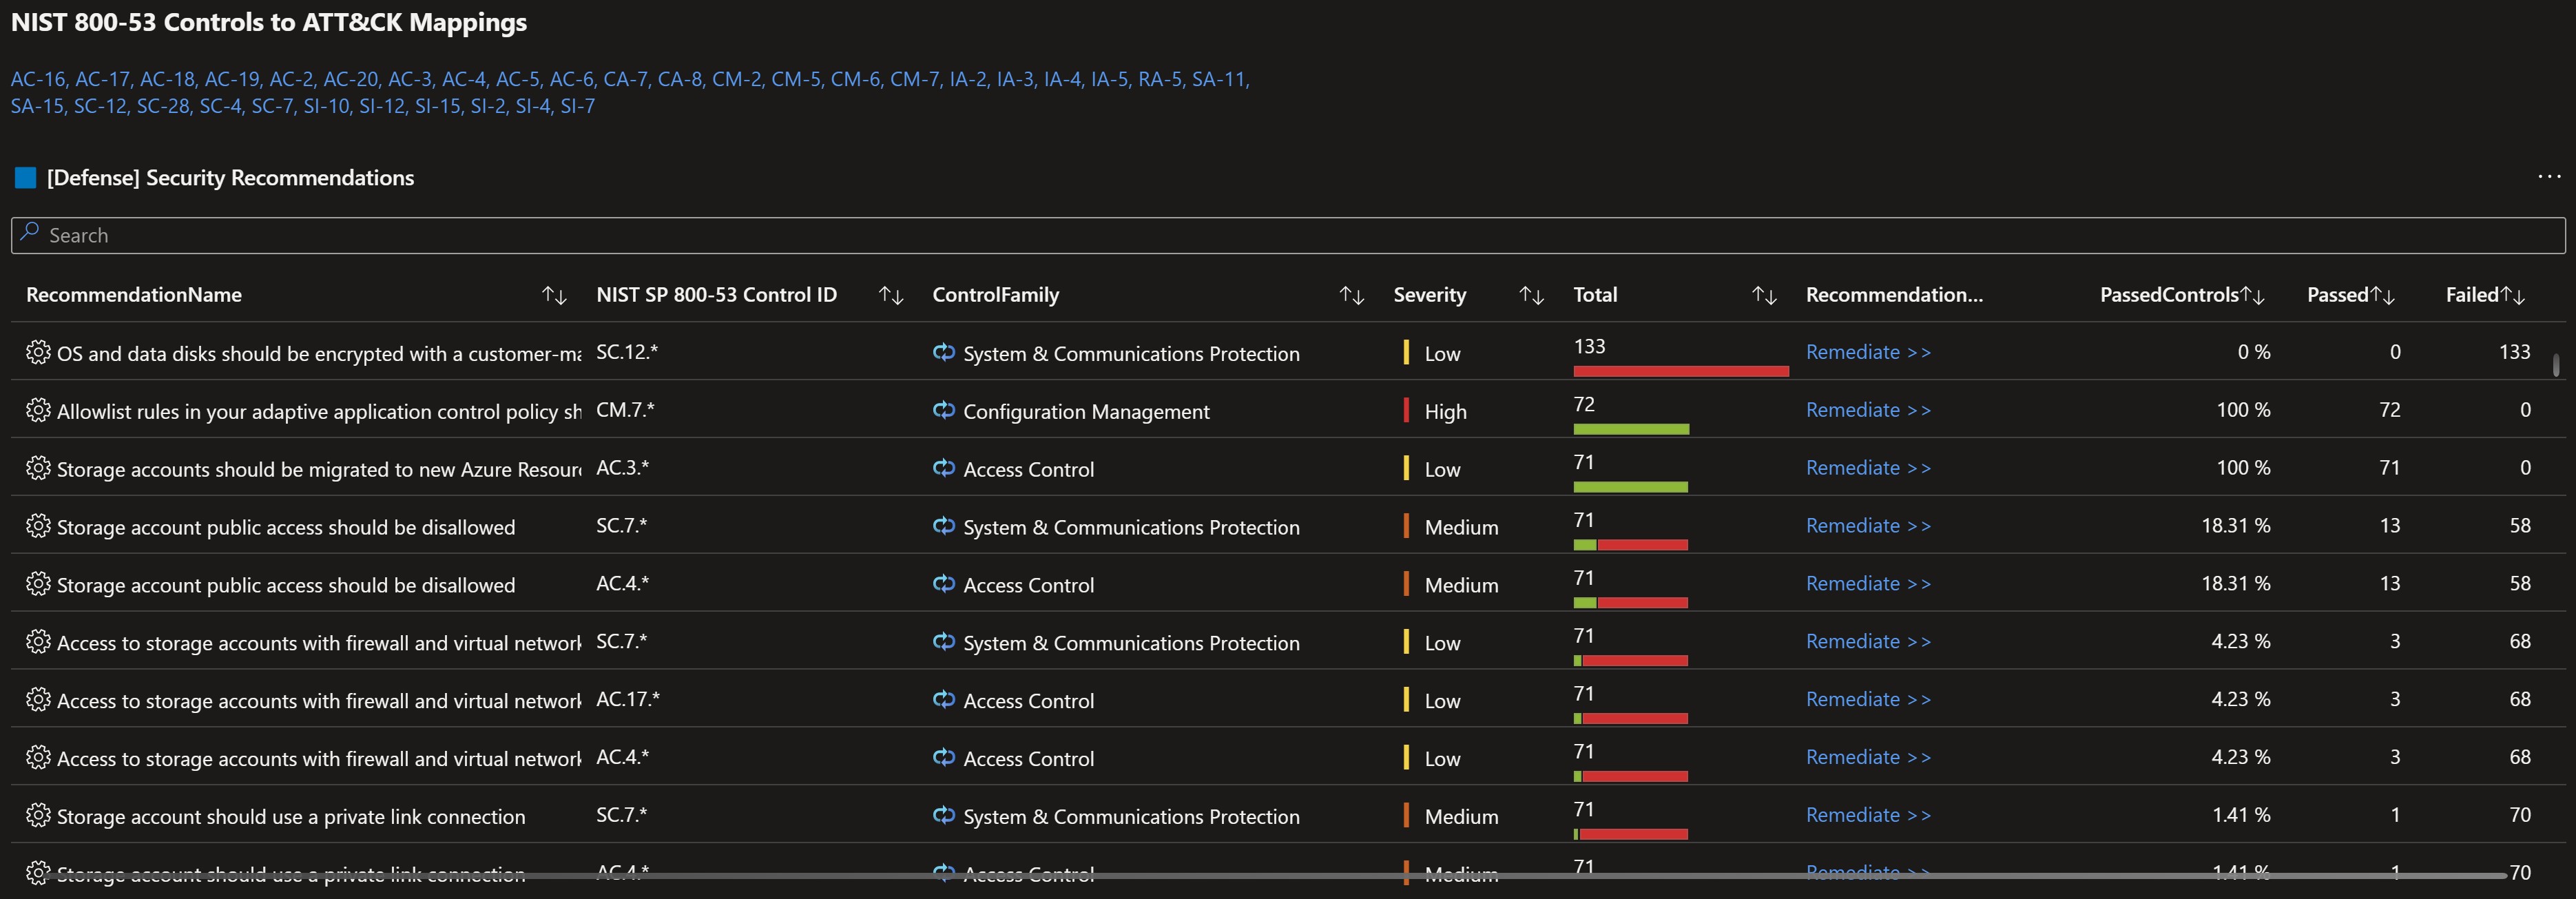This screenshot has width=2576, height=899.
Task: Click OS and data disks recommendation name
Action: 319,353
